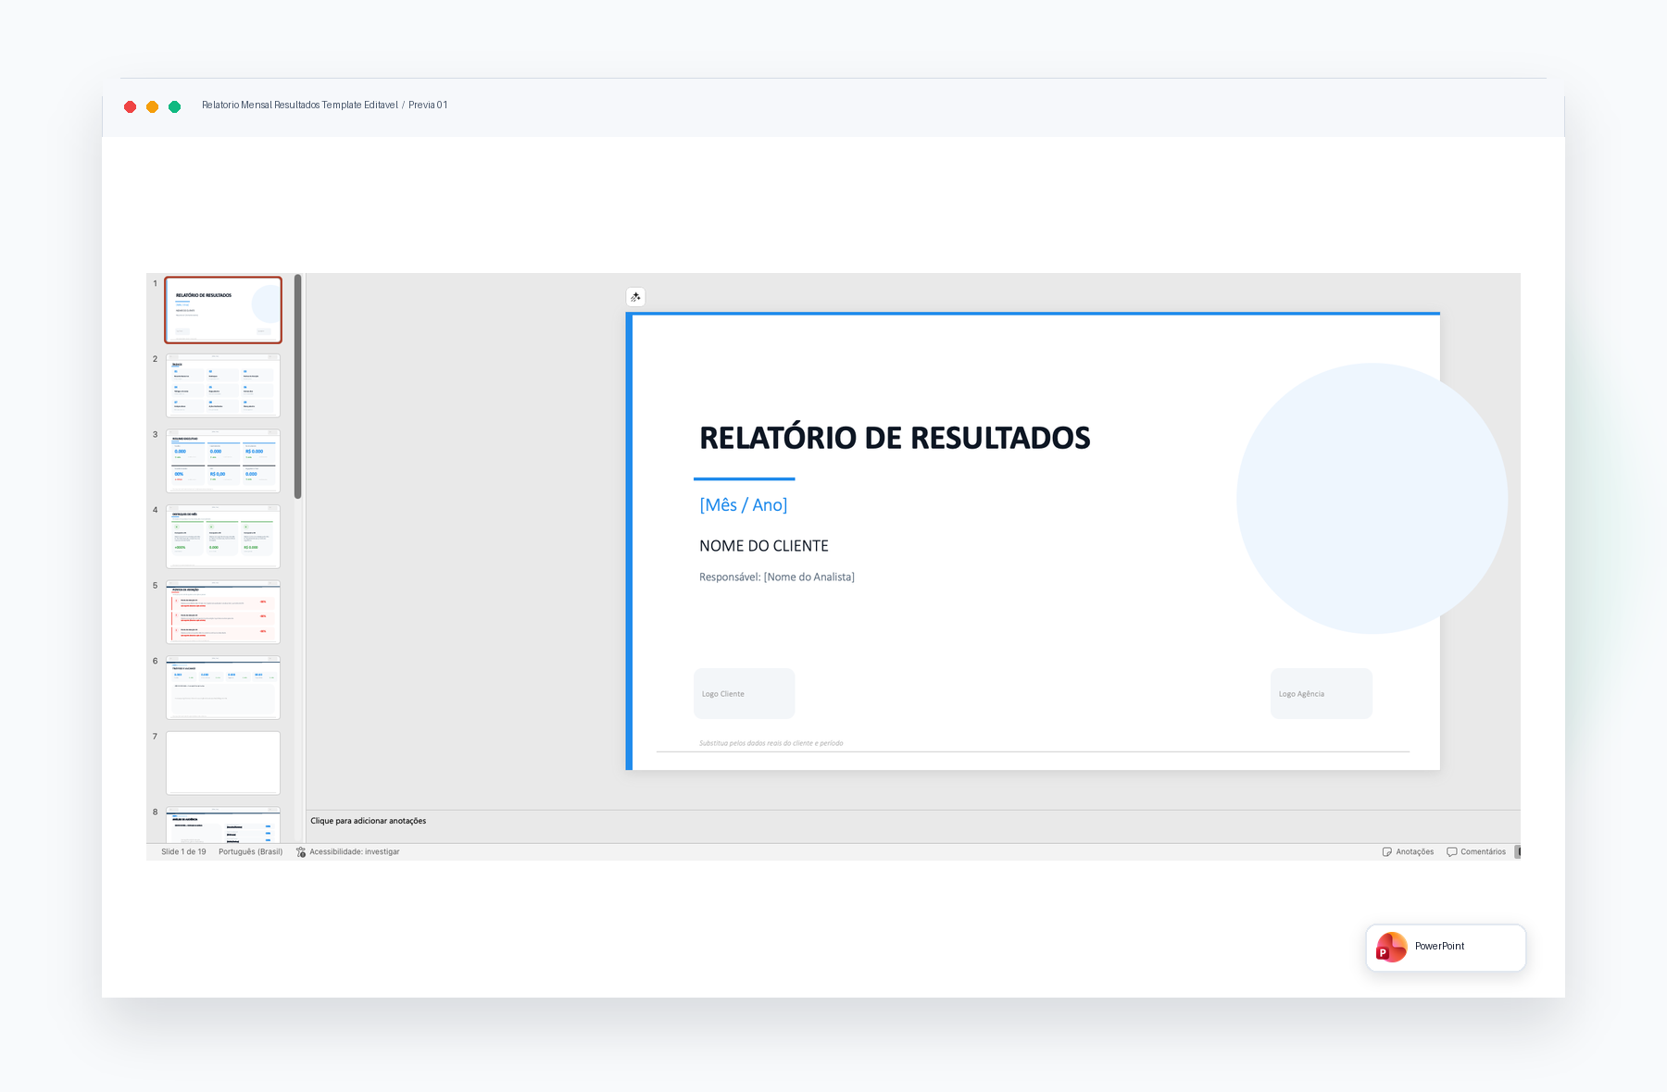Open the Designer ideas icon above slide

pyautogui.click(x=635, y=297)
